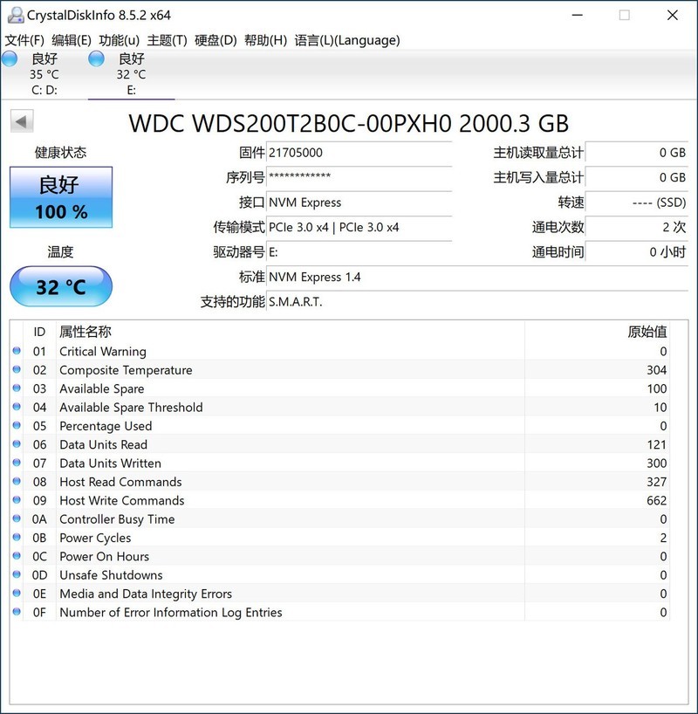Click the health icon above C: D:
Screen dimensions: 698x714
[x=9, y=58]
